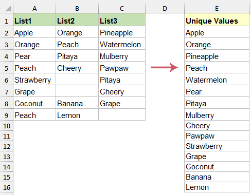Select row 10 header

7,126
